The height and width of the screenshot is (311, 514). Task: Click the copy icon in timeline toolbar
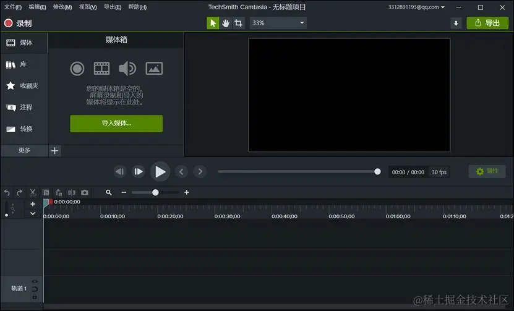(x=46, y=193)
